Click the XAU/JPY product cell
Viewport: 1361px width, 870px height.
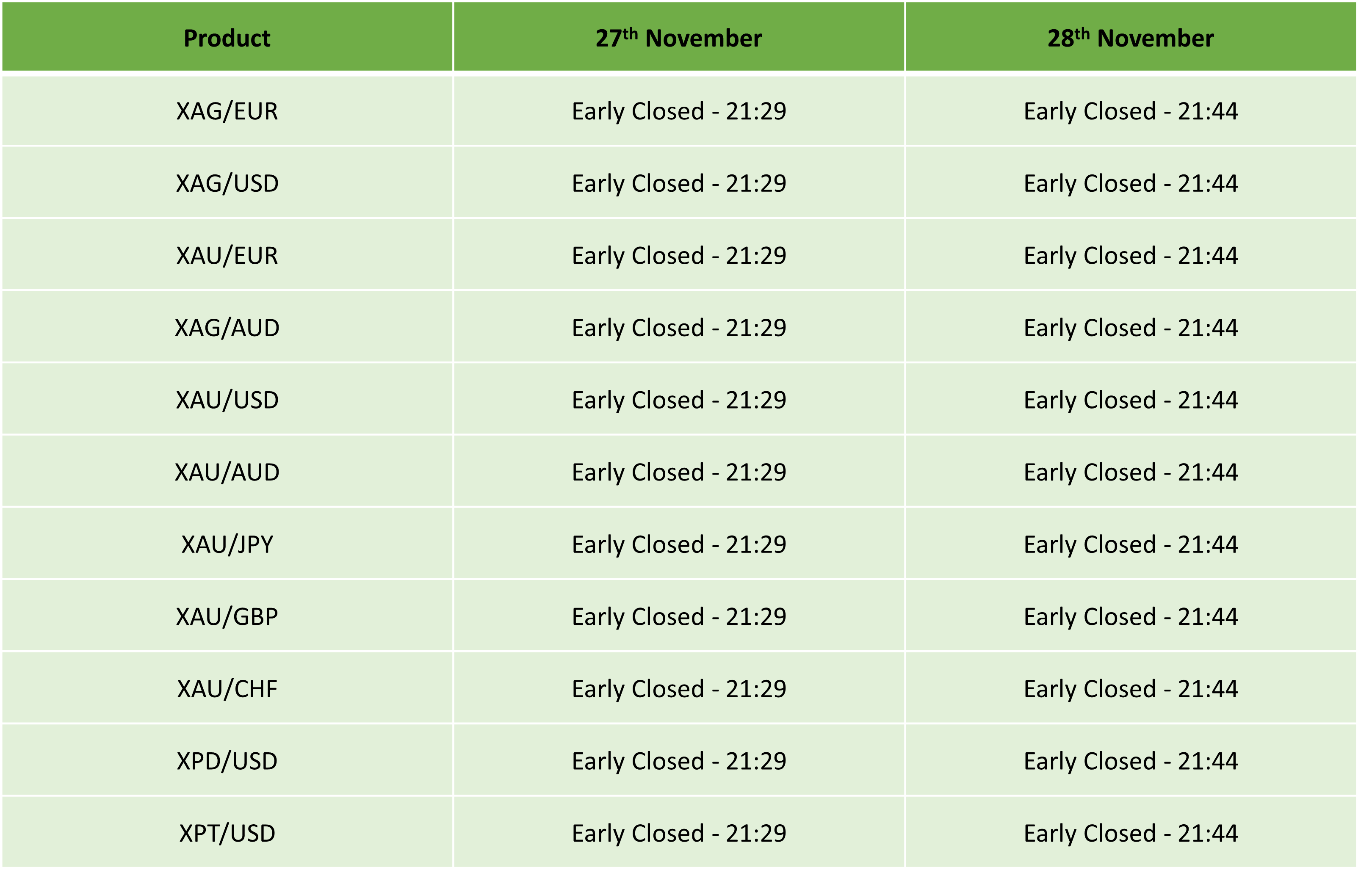pos(227,544)
